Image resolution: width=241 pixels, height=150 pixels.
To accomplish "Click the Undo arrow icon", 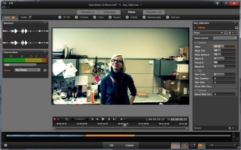I will tap(4, 7).
